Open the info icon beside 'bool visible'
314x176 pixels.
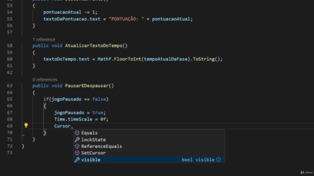click(x=218, y=160)
